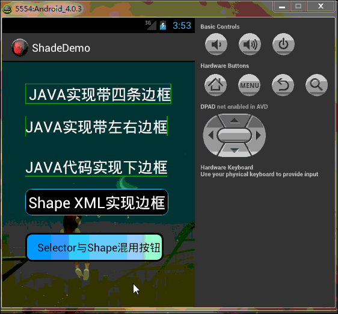Click the volume up button

(x=250, y=44)
